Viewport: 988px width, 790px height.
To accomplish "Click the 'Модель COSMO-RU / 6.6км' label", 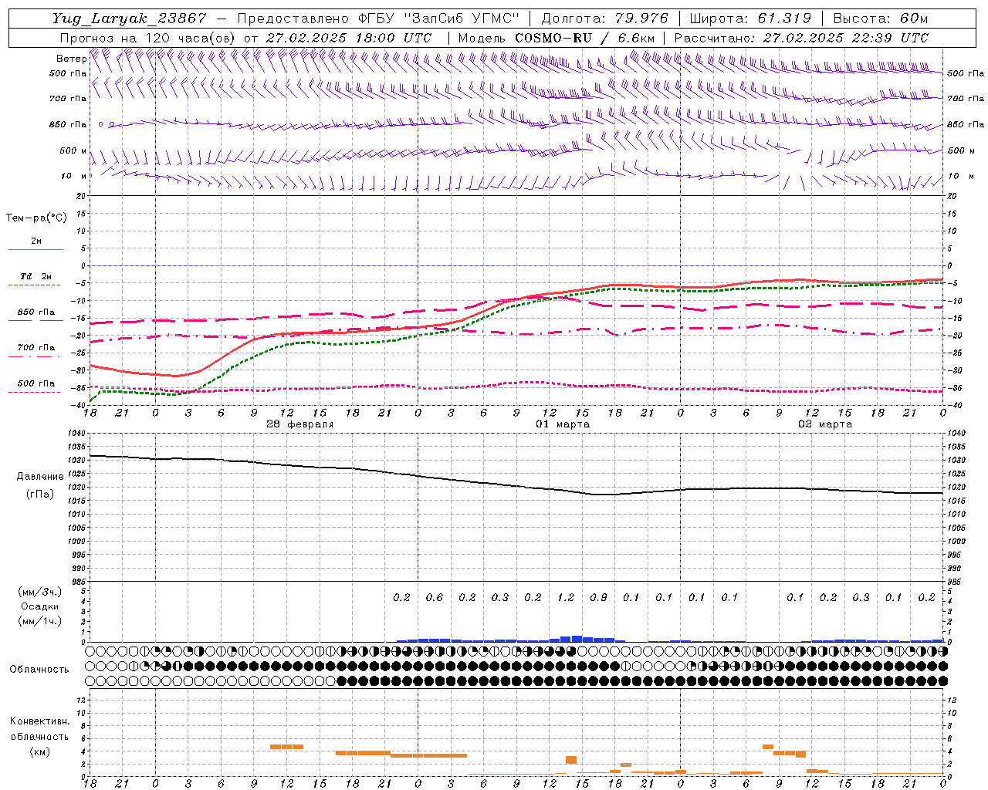I will [x=556, y=38].
